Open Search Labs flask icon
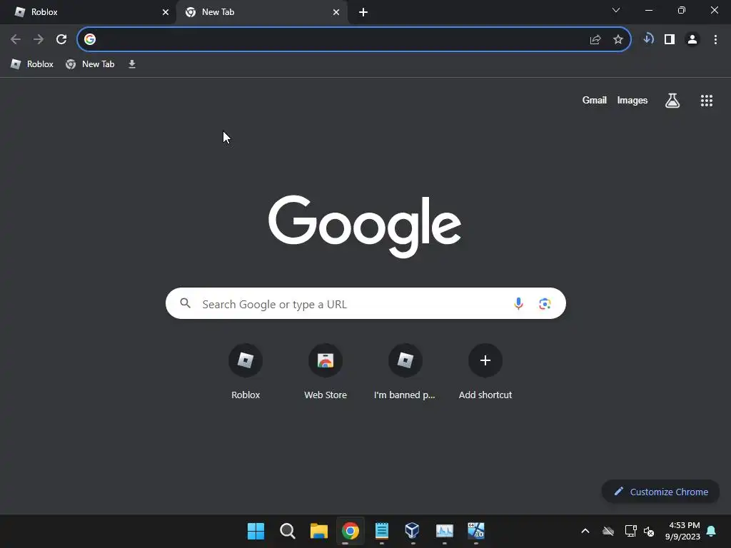Image resolution: width=731 pixels, height=548 pixels. pos(672,100)
